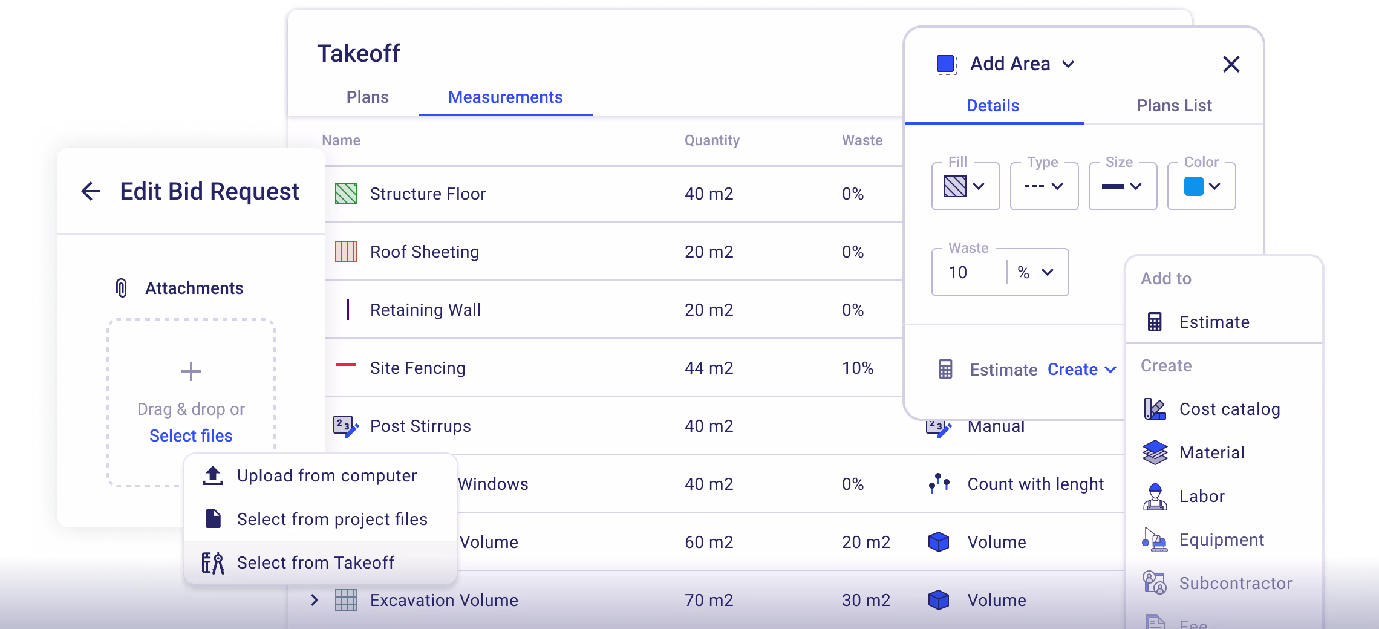Open the Color dropdown
Screen dimensions: 1379x629
[x=1202, y=186]
